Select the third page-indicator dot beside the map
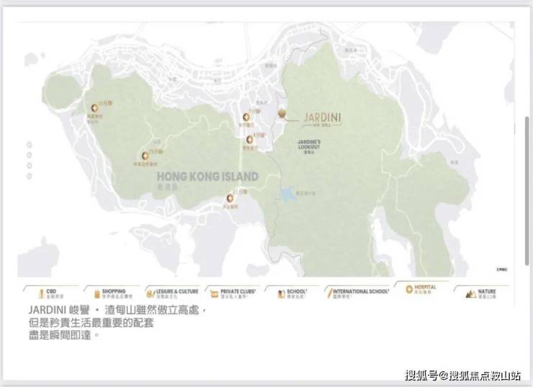 tap(30, 166)
